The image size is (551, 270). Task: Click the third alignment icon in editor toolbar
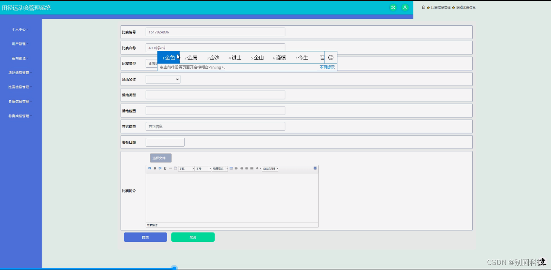(247, 168)
